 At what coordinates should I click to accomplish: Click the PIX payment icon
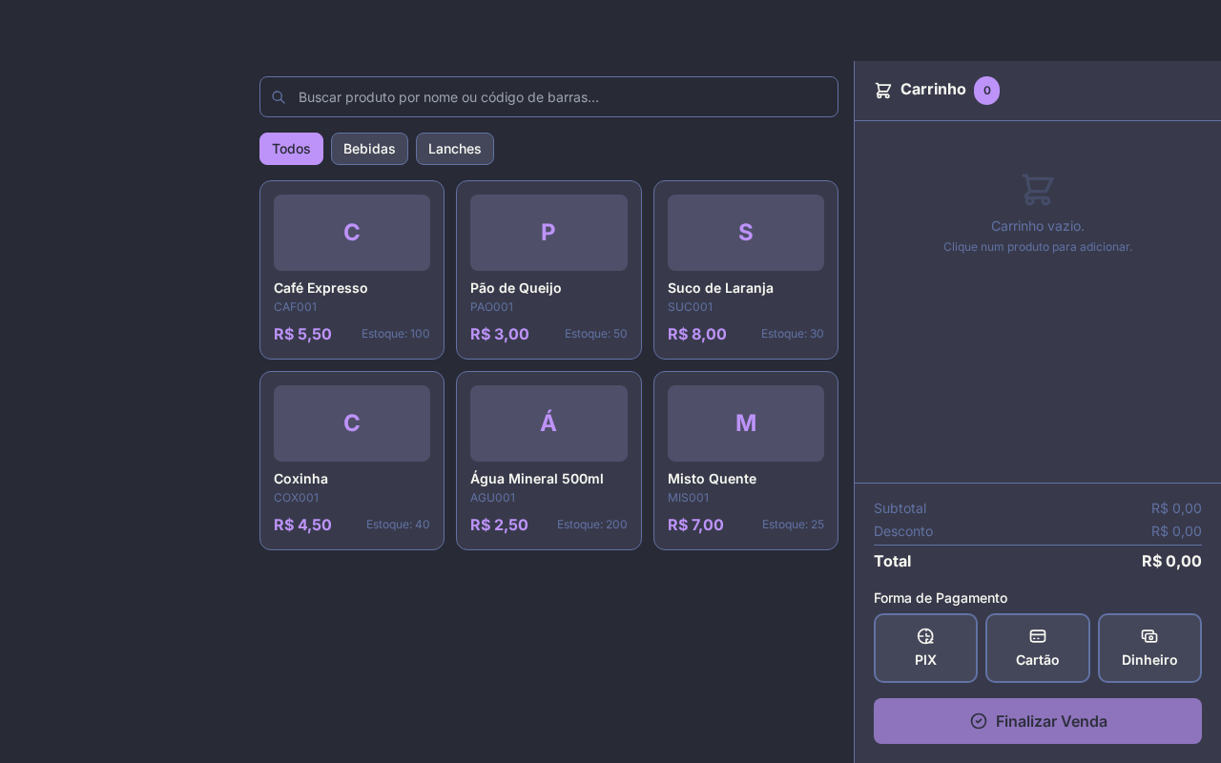point(925,636)
